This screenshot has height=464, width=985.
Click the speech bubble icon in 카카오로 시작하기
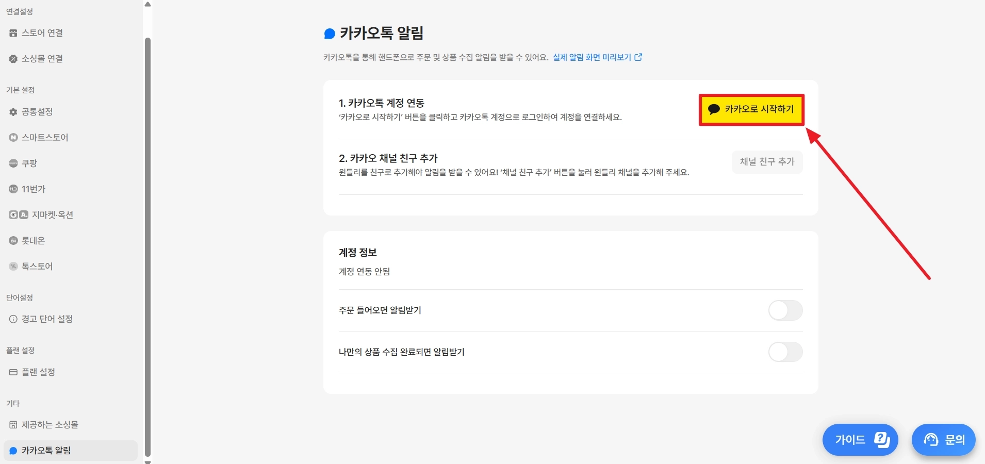pos(714,109)
